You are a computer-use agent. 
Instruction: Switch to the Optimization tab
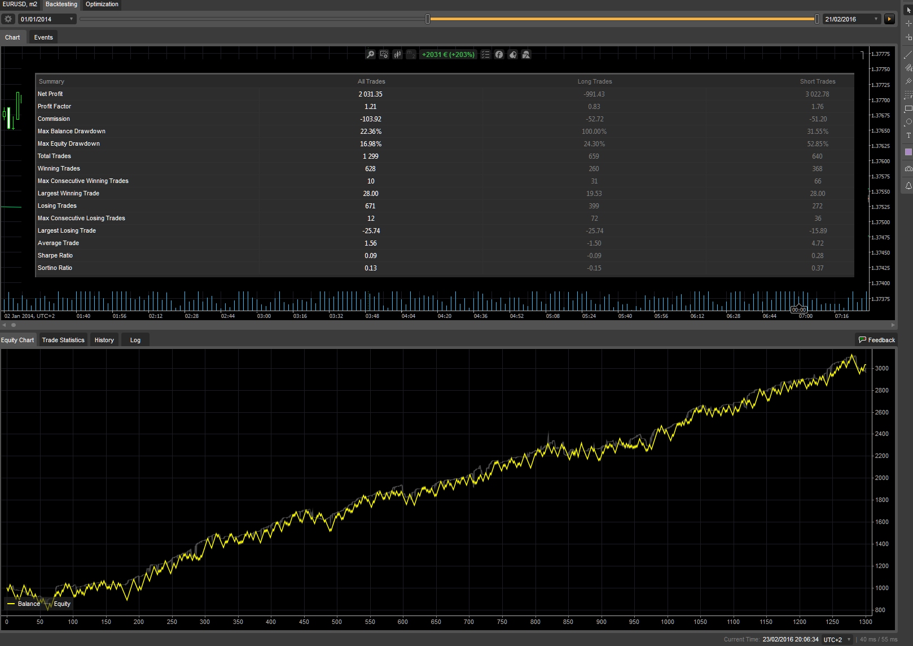(102, 4)
